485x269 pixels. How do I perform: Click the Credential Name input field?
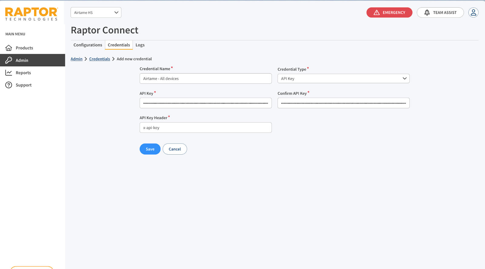click(x=206, y=78)
